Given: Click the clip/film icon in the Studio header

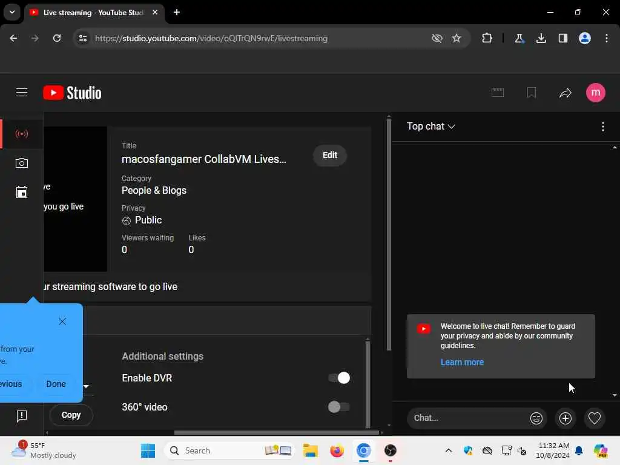Looking at the screenshot, I should tap(498, 93).
